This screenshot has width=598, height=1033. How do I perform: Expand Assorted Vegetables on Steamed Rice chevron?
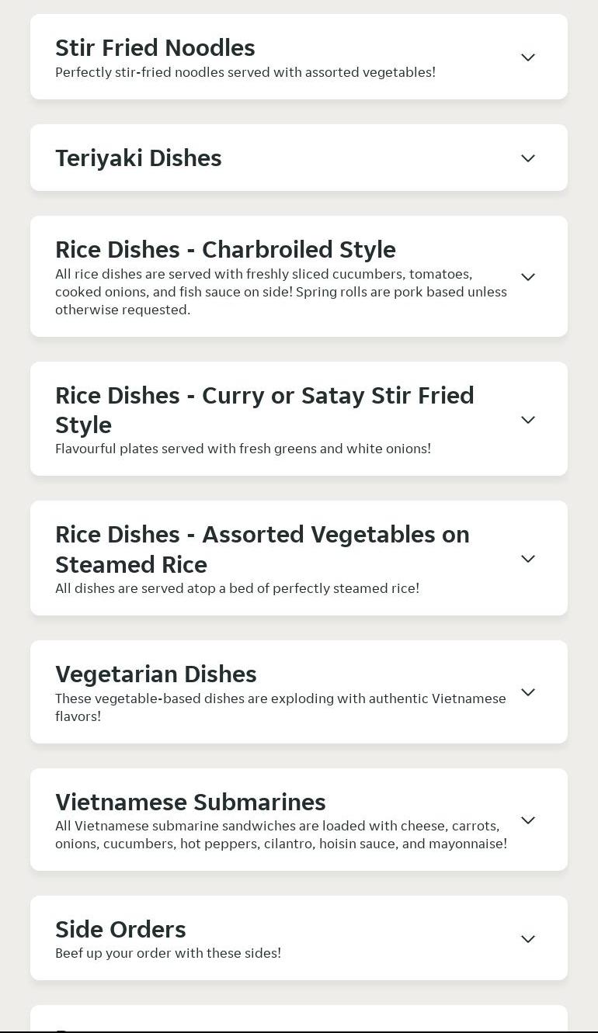click(x=527, y=559)
